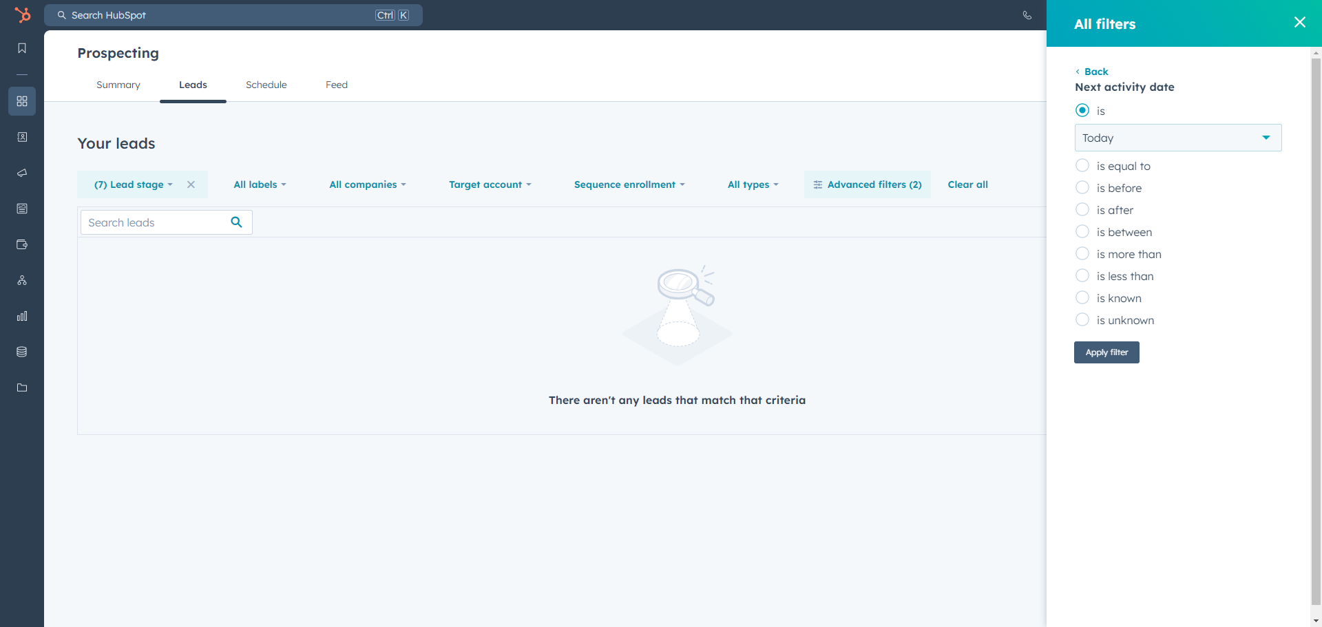This screenshot has width=1322, height=627.
Task: Select the 'is known' radio option
Action: [x=1082, y=297]
